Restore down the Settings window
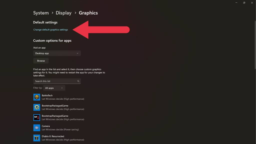 pos(244,3)
